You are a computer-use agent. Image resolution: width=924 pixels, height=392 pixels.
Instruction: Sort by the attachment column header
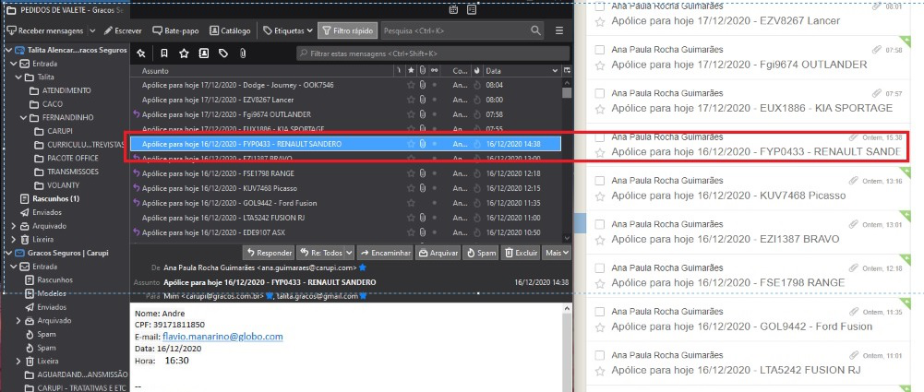coord(423,71)
